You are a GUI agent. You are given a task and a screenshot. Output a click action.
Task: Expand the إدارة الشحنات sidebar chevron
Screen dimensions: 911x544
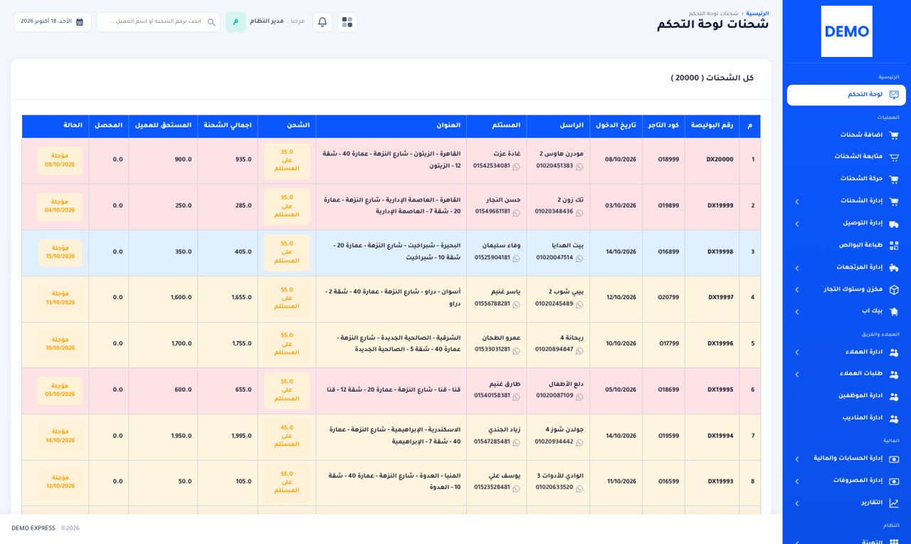point(797,202)
